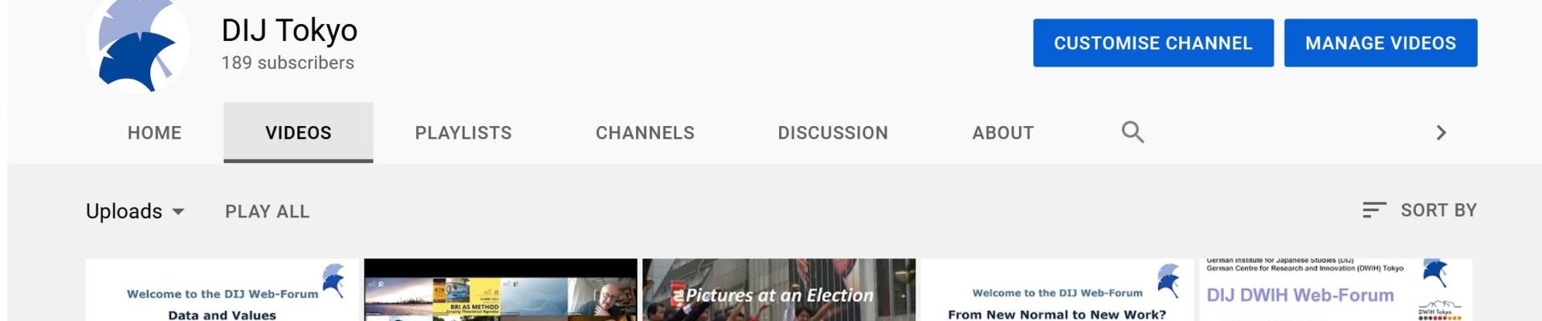The height and width of the screenshot is (321, 1542).
Task: Open the Discussion tab
Action: click(x=833, y=132)
